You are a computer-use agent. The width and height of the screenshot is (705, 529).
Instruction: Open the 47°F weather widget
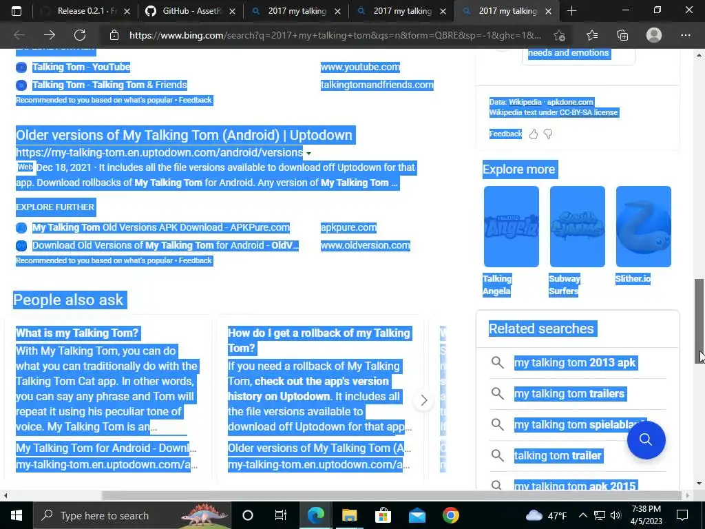546,515
